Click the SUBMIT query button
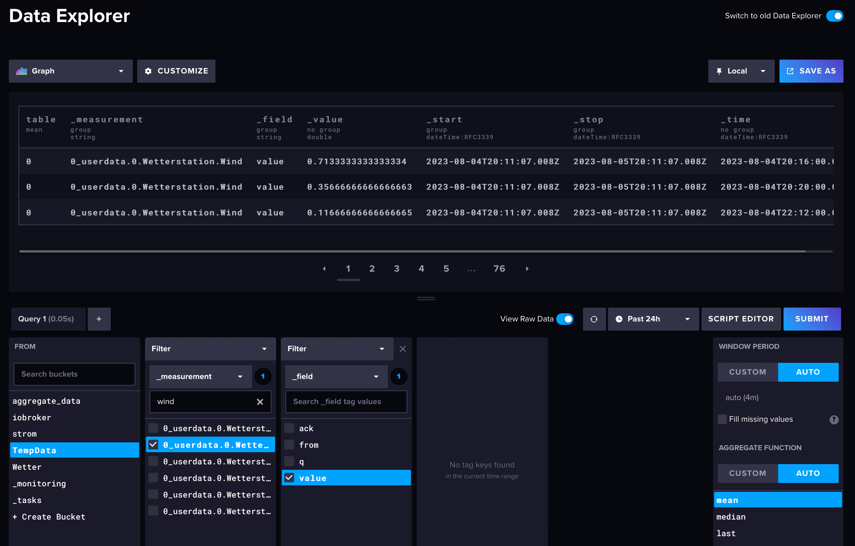The width and height of the screenshot is (855, 546). pyautogui.click(x=812, y=319)
